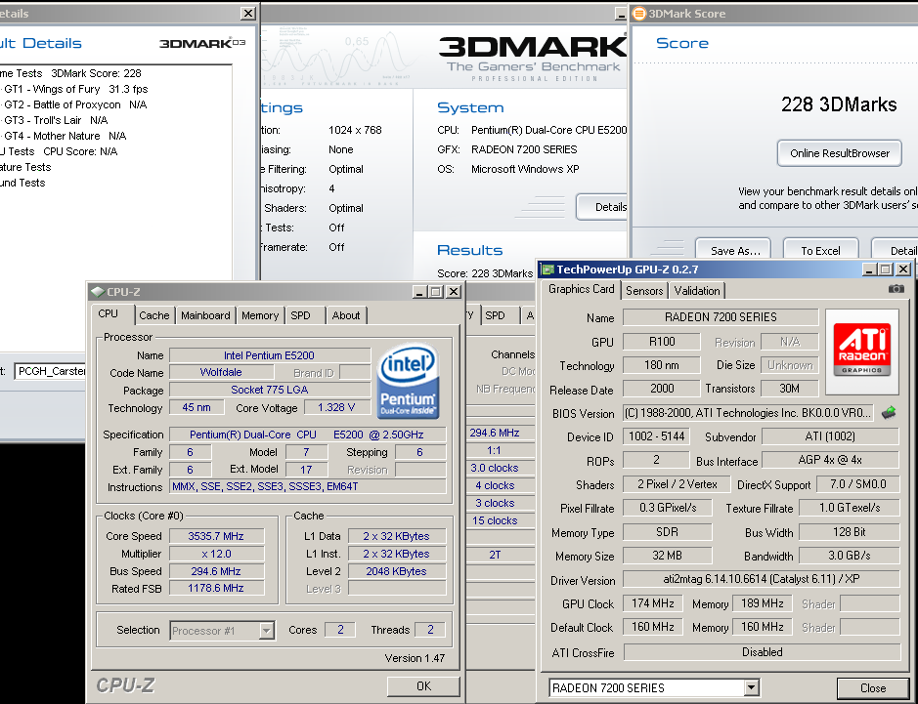Screen dimensions: 918x704
Task: Click the ATI Radeon logo in GPU-Z
Action: [862, 352]
